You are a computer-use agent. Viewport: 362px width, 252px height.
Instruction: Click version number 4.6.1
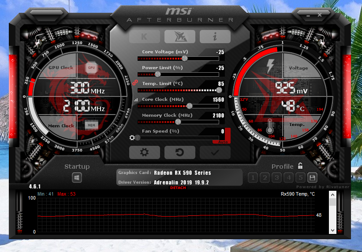coord(35,186)
